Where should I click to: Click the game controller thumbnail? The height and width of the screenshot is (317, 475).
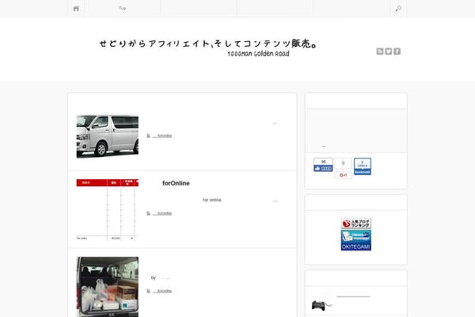pos(321,305)
